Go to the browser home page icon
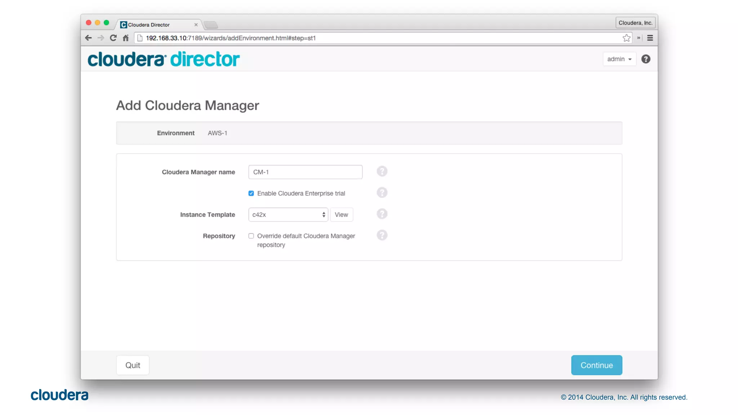 tap(125, 38)
